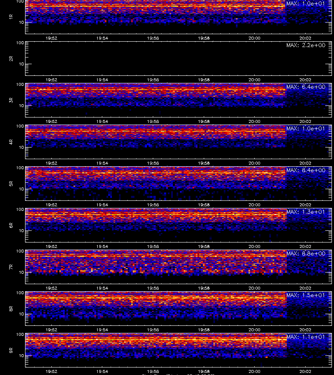This screenshot has width=334, height=375.
Task: Click the 19:52 time label under panel 9R
Action: (x=51, y=371)
